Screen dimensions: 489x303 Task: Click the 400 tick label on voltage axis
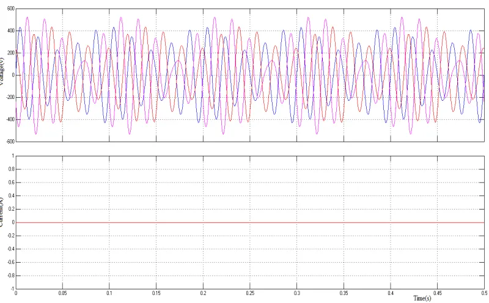coord(10,31)
